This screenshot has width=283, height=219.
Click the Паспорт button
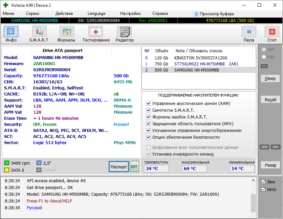[x=119, y=167]
